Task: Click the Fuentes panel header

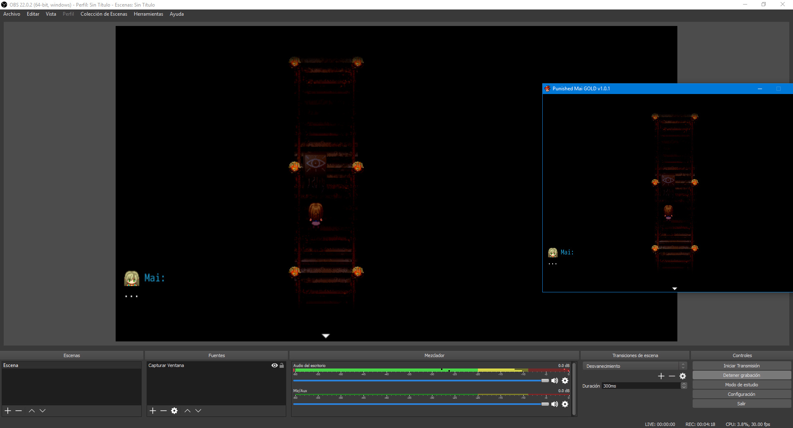Action: pyautogui.click(x=216, y=355)
